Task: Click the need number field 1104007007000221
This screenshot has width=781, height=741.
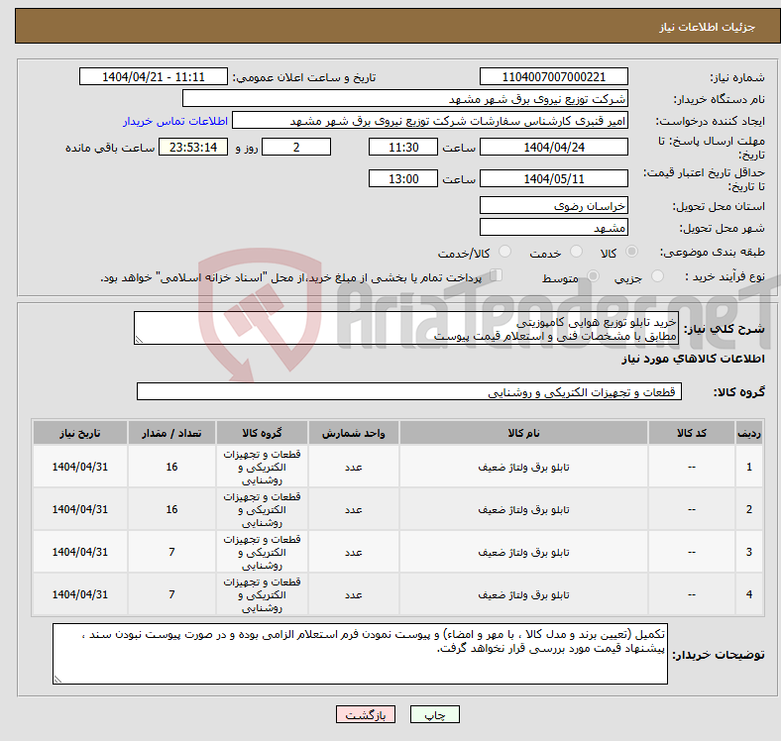Action: pyautogui.click(x=553, y=76)
